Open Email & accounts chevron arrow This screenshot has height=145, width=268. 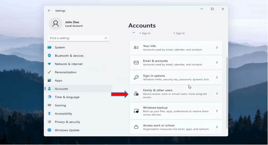coord(217,62)
